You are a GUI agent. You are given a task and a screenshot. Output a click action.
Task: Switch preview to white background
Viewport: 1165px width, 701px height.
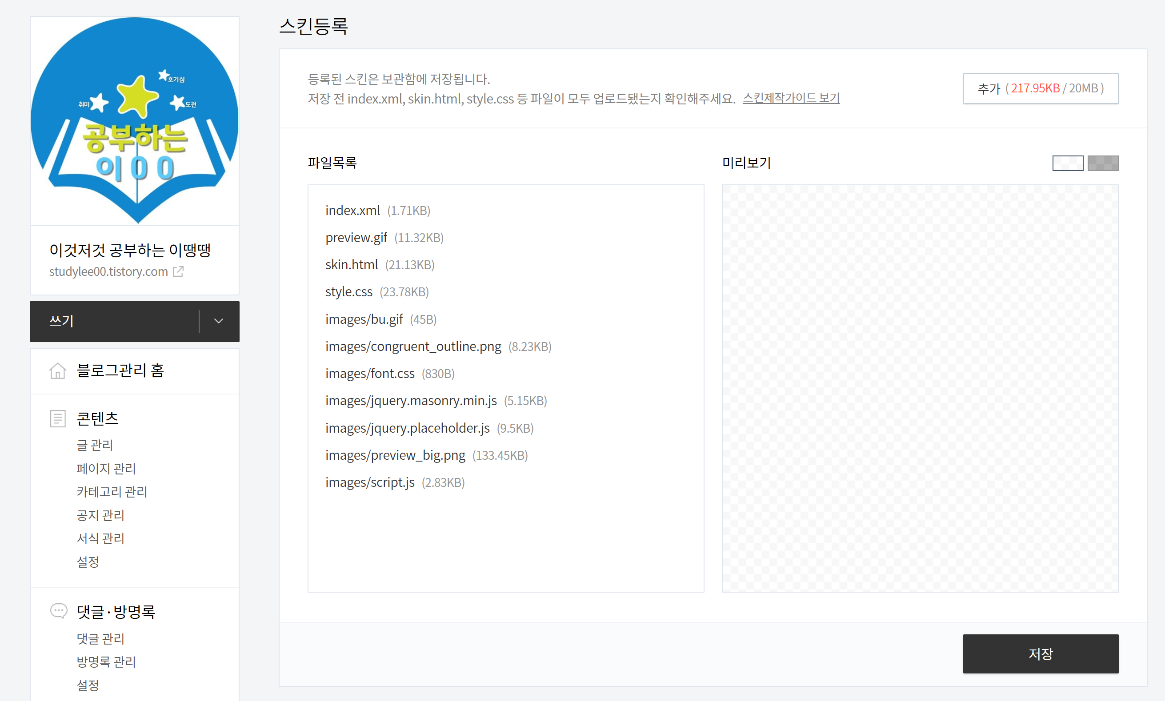(1068, 163)
